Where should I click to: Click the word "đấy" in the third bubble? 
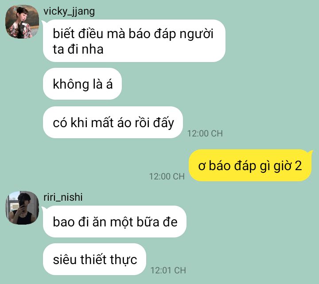click(163, 123)
